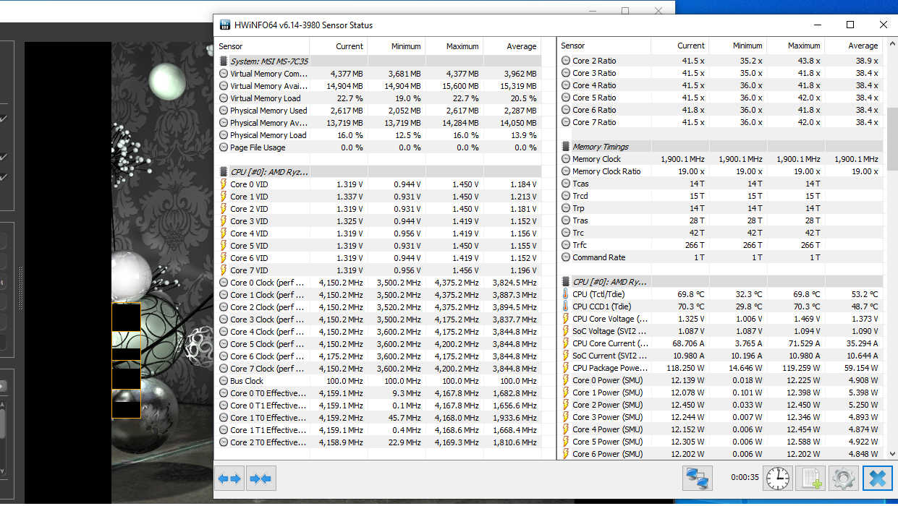898x506 pixels.
Task: Click the blue X close sensors button
Action: click(x=877, y=479)
